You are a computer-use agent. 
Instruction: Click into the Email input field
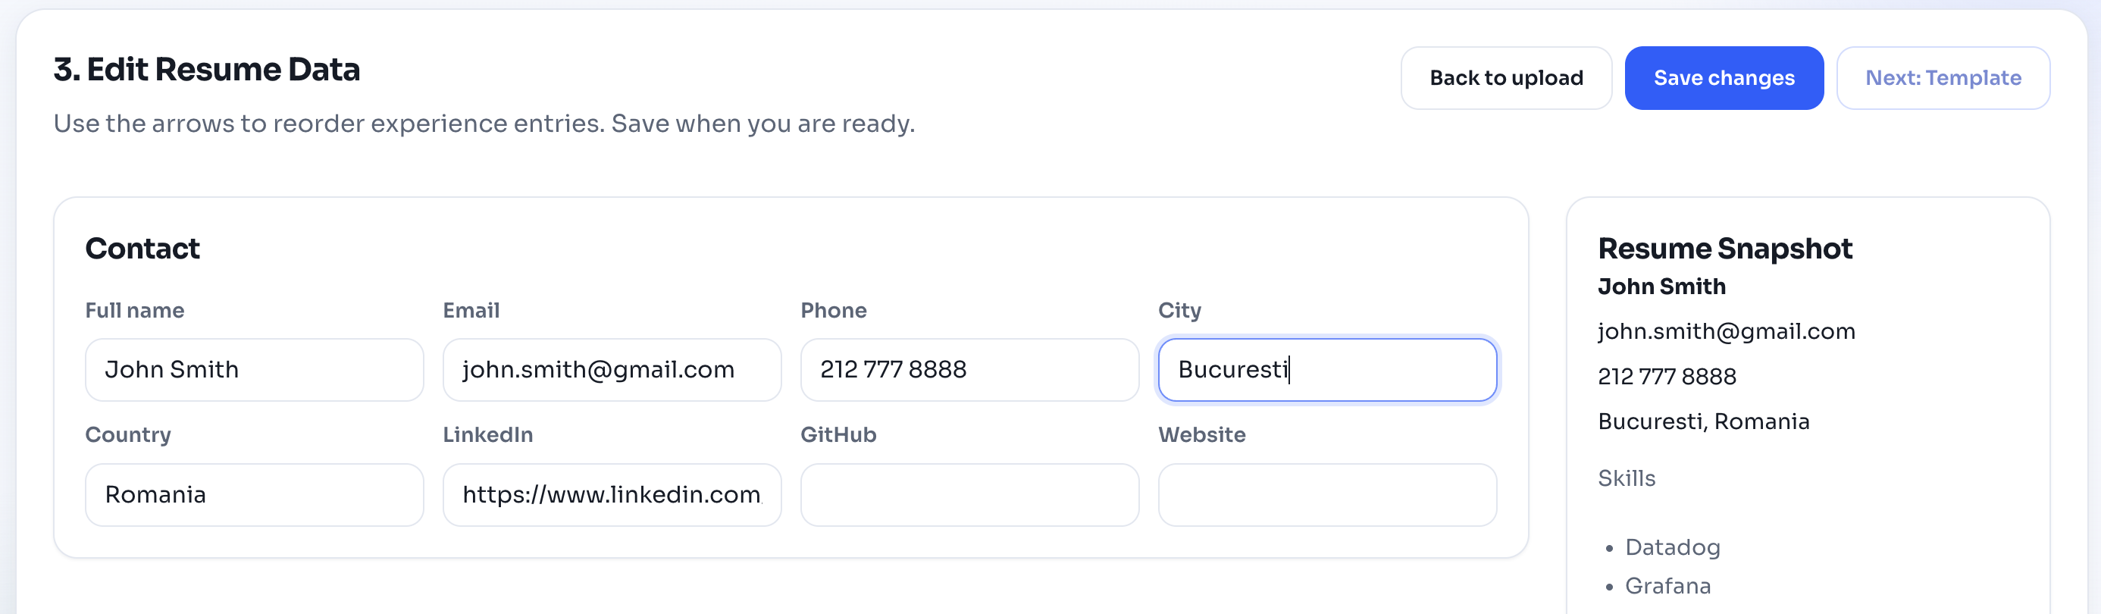coord(611,370)
